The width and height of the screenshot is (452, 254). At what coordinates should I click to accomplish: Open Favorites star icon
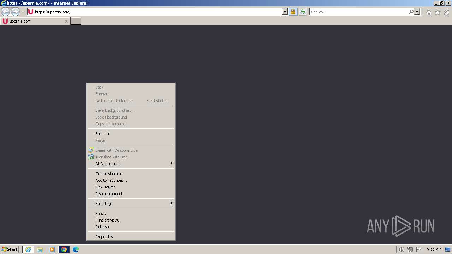[438, 12]
